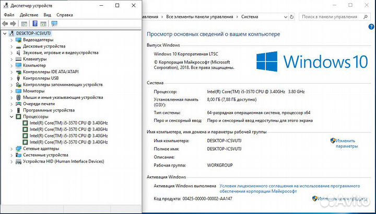Click the Windows 10 Корпоративная LTSC text
The height and width of the screenshot is (214, 376).
click(186, 54)
